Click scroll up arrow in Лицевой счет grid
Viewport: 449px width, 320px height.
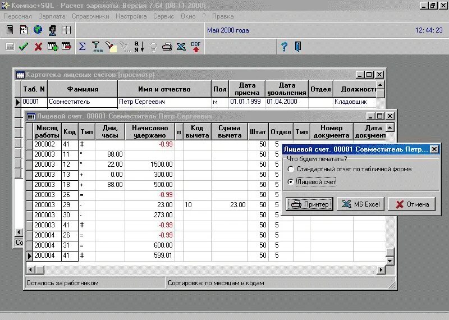(390, 127)
